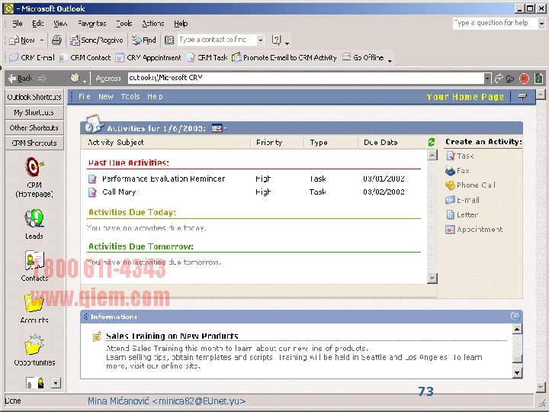This screenshot has height=412, width=549.
Task: Expand the contact search dropdown
Action: pos(261,40)
